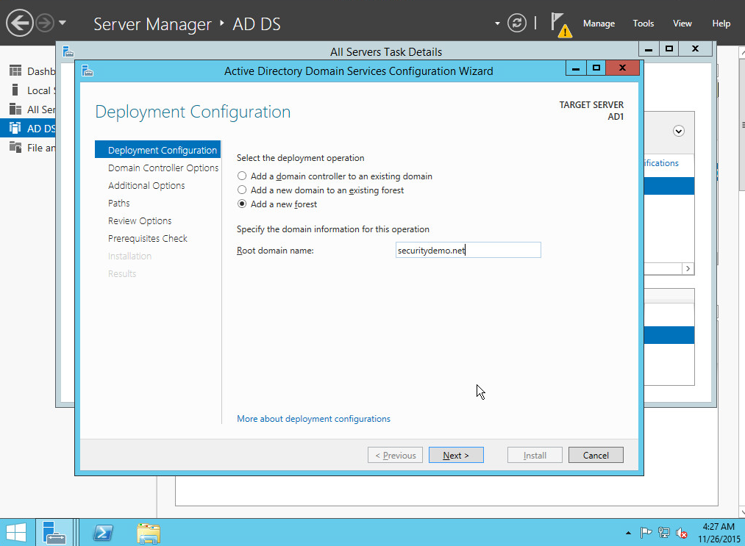Open the dropdown arrow beside Refresh

pyautogui.click(x=497, y=24)
